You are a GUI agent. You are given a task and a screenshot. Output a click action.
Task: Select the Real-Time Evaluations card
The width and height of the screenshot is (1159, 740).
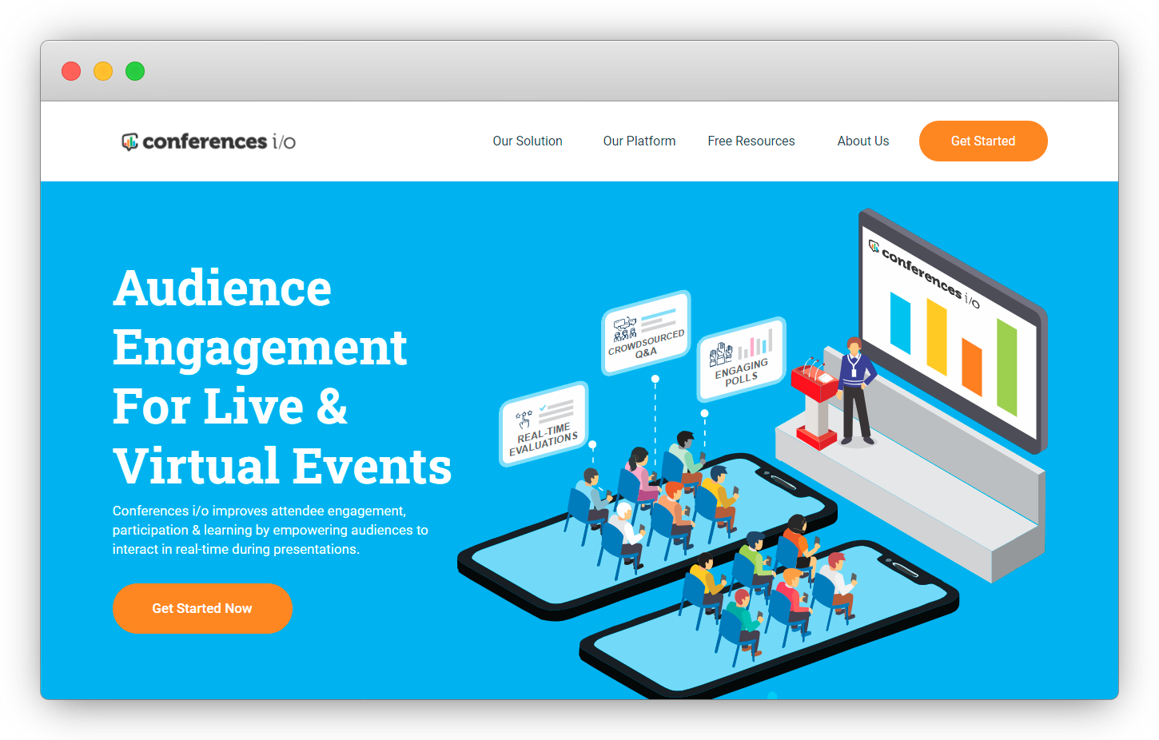544,424
